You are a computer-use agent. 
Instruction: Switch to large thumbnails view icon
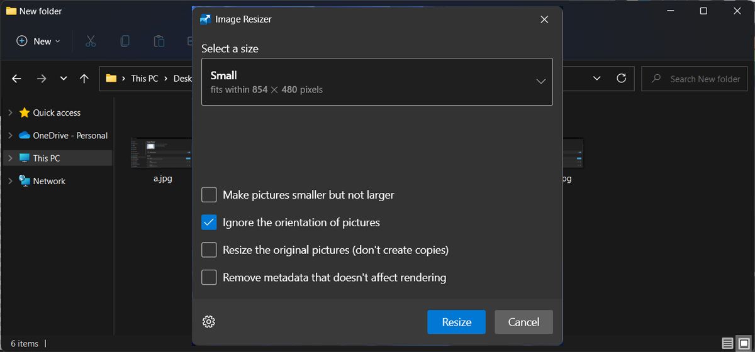point(743,343)
